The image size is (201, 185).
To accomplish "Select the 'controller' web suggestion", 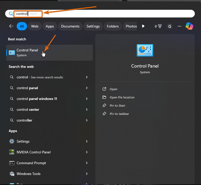I will (x=50, y=120).
